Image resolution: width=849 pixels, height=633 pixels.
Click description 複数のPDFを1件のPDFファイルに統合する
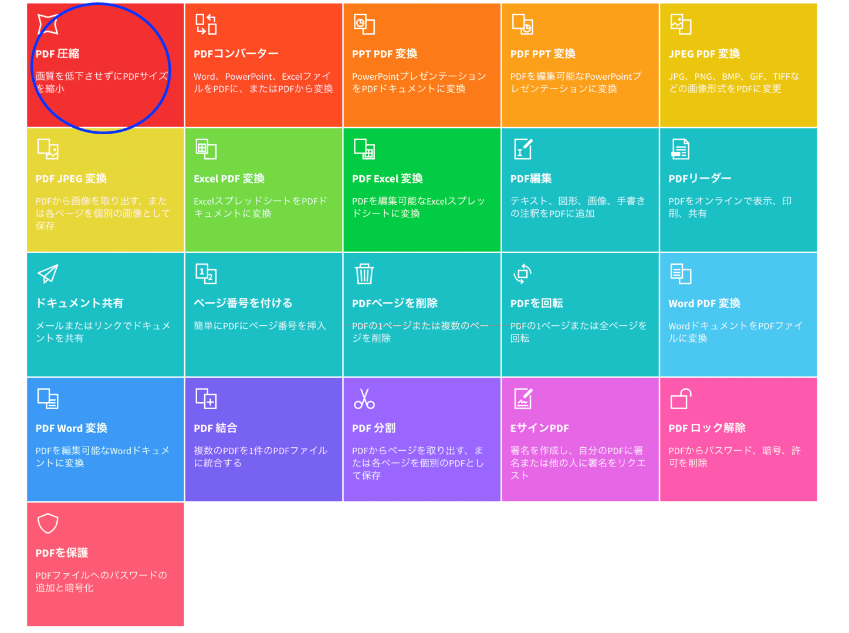click(x=261, y=457)
